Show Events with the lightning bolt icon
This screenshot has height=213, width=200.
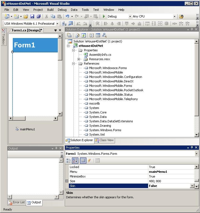(89, 161)
